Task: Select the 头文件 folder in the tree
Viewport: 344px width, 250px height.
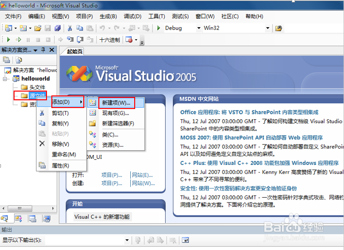Action: 37,87
